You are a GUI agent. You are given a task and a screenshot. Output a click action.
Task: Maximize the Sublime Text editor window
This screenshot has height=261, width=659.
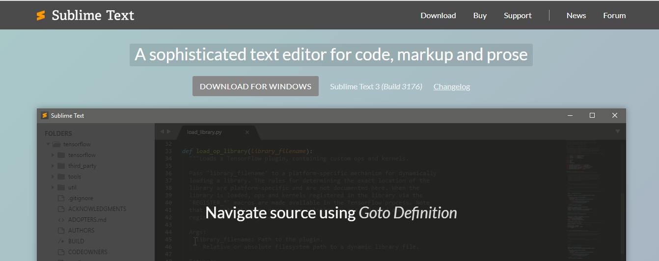coord(592,116)
